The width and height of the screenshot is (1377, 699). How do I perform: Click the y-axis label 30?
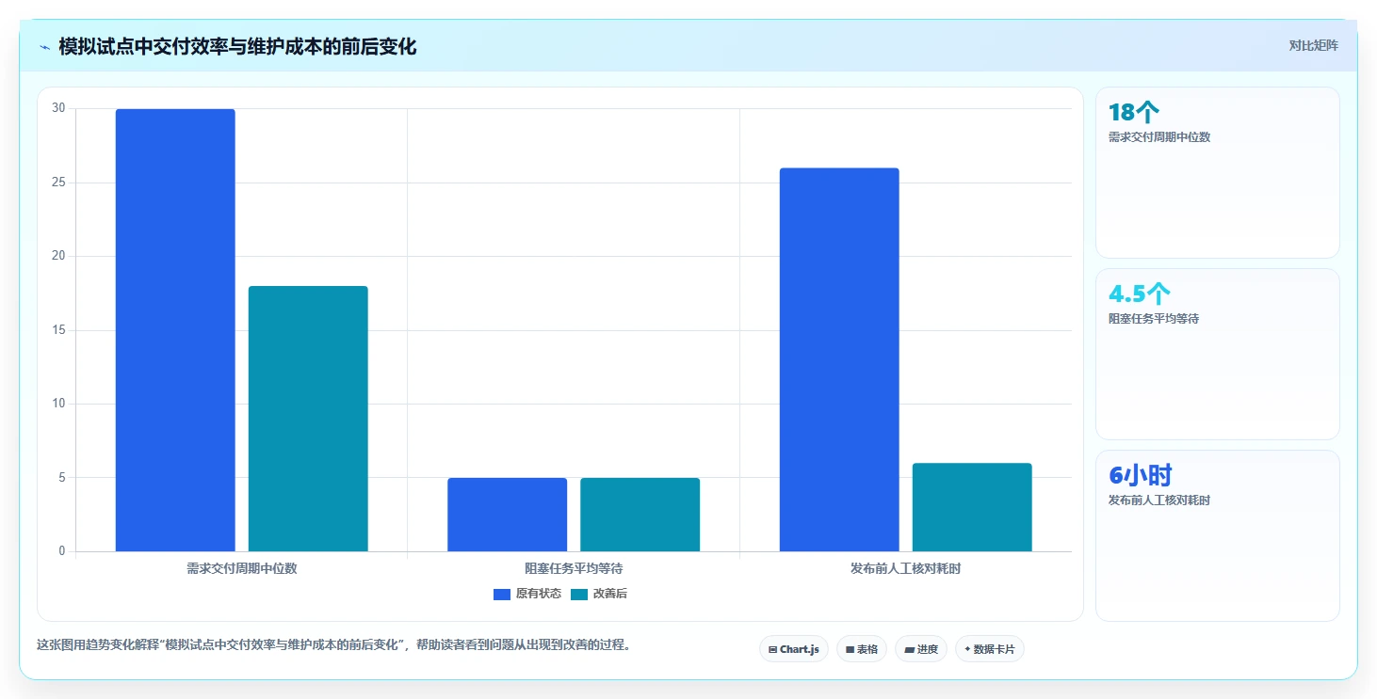click(58, 108)
